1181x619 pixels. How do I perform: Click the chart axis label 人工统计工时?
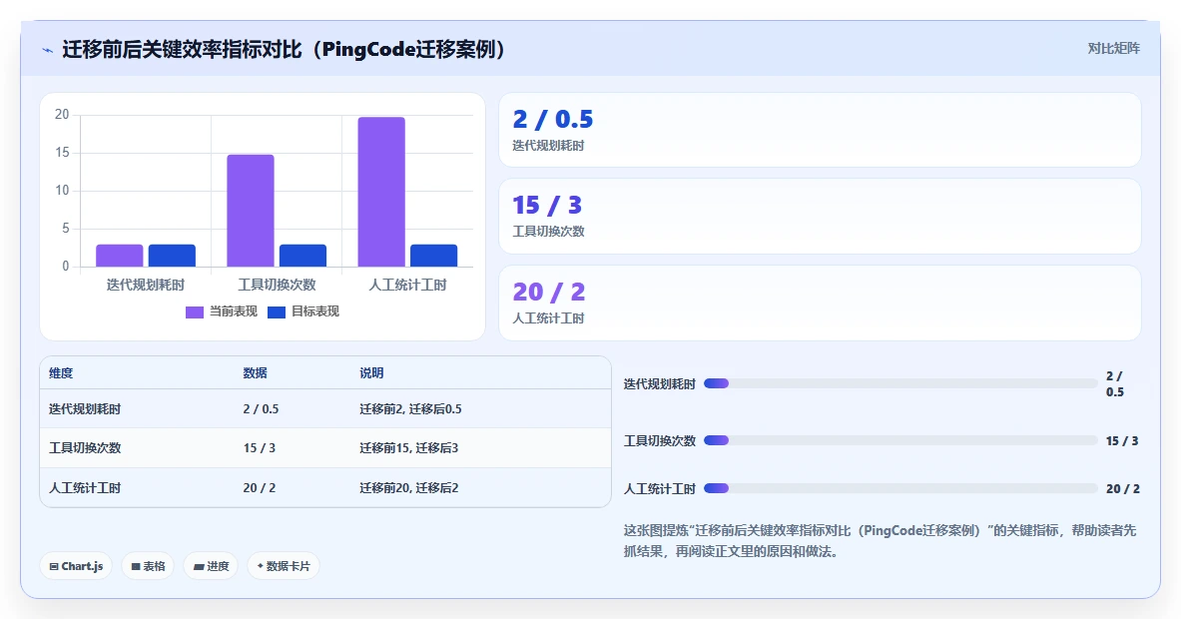pos(407,285)
